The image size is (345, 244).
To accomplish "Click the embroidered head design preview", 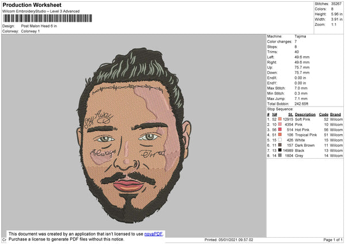I will click(x=133, y=135).
